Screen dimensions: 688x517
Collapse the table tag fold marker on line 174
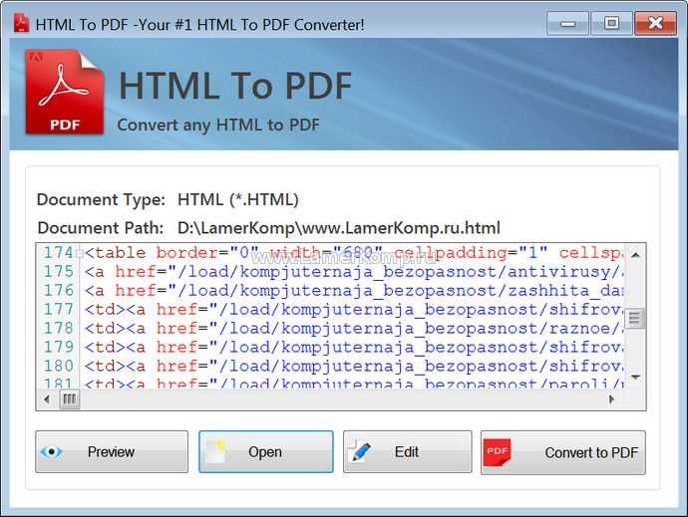tap(80, 253)
